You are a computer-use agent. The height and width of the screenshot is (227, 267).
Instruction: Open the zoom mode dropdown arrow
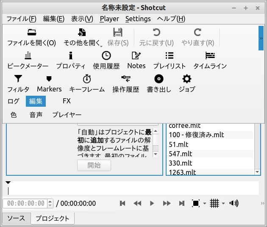click(x=205, y=204)
